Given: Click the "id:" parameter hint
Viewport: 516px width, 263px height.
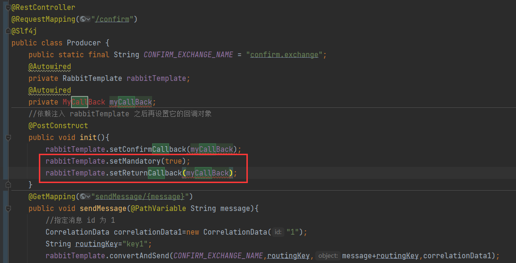Looking at the screenshot, I should click(x=278, y=232).
